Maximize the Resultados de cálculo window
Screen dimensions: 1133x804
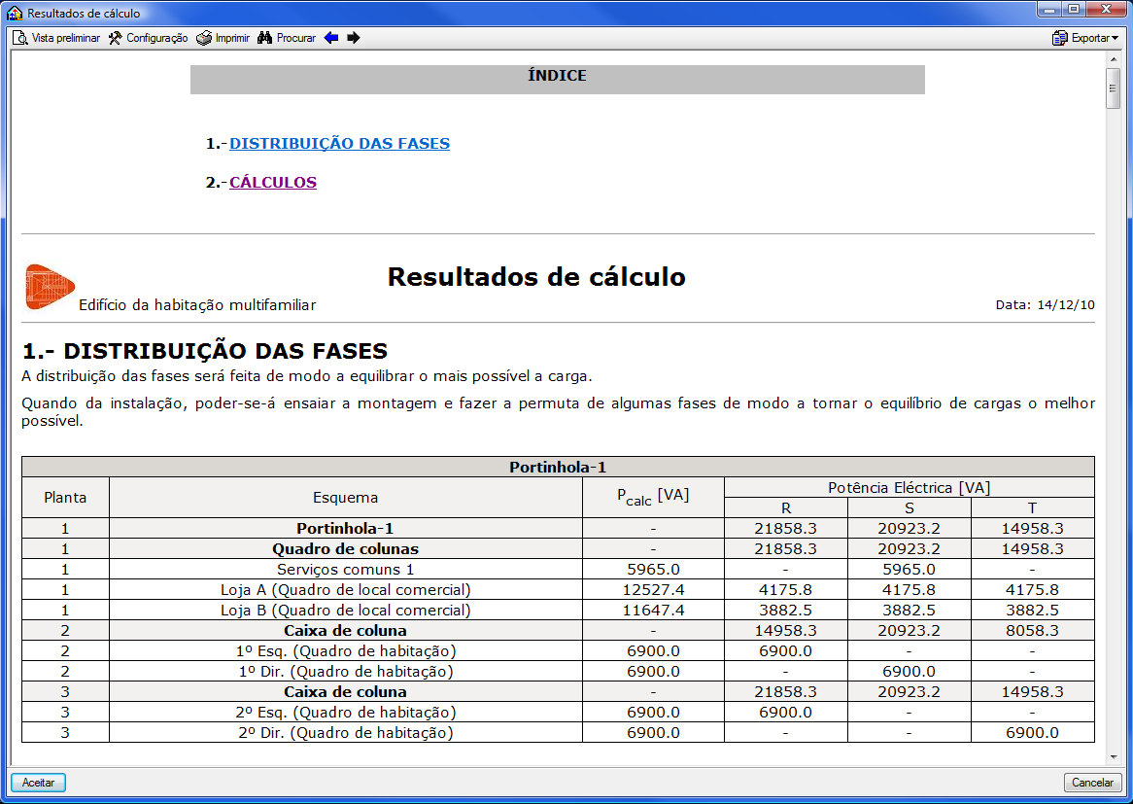pos(1074,10)
